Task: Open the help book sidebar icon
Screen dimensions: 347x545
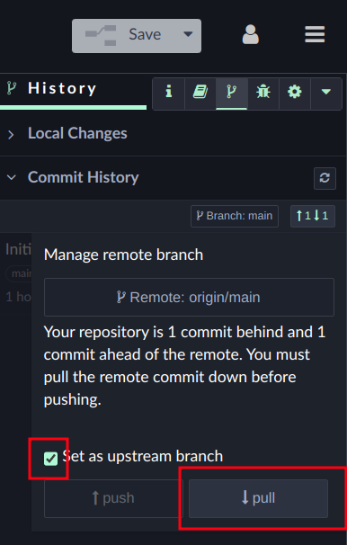Action: pyautogui.click(x=200, y=92)
